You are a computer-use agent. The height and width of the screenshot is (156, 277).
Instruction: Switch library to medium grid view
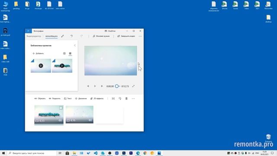coord(64,53)
